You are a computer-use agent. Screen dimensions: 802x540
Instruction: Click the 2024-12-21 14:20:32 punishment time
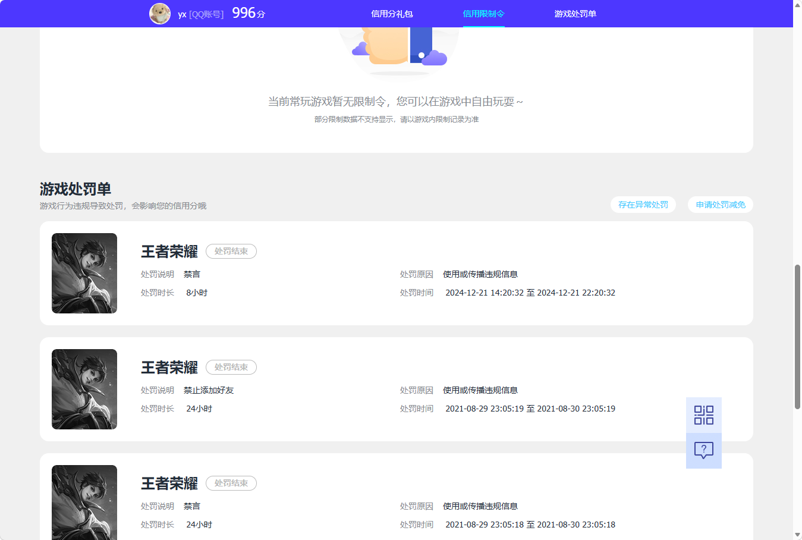[530, 293]
